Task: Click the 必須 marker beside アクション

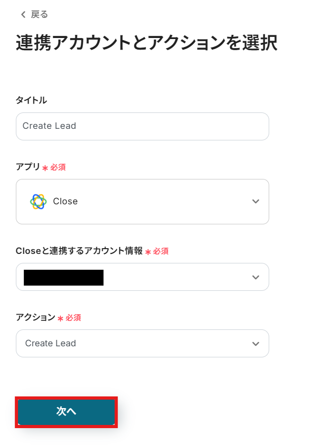Action: [73, 318]
